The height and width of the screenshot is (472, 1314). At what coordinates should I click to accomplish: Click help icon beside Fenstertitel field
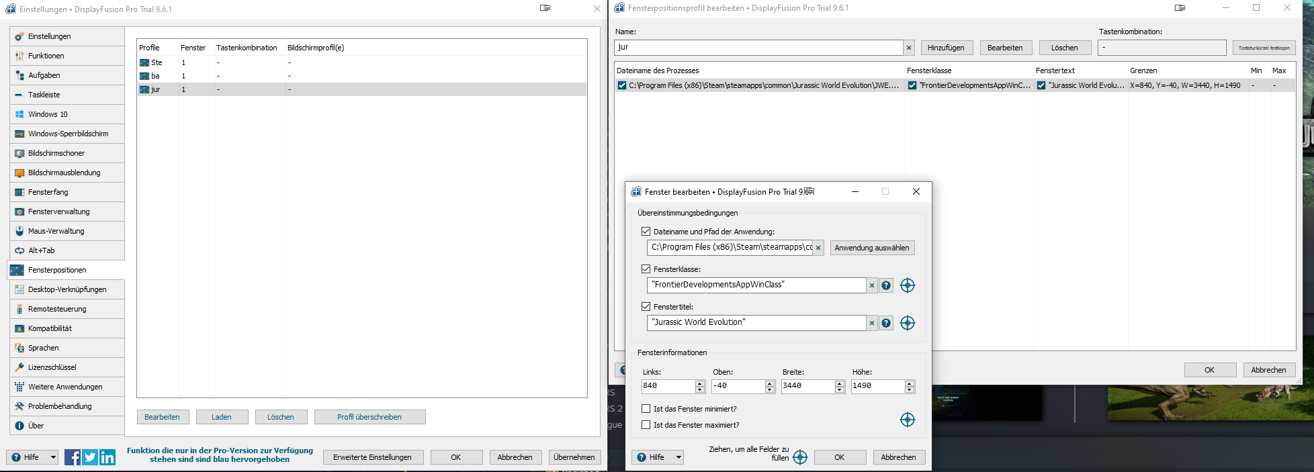(886, 323)
